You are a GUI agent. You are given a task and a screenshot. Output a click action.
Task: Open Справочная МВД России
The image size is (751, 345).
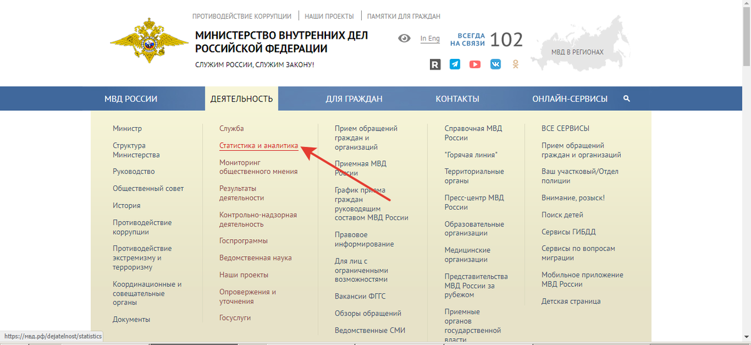[x=473, y=133]
